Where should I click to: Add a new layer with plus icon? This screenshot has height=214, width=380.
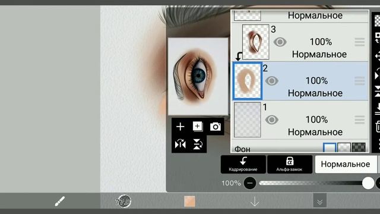pyautogui.click(x=180, y=127)
